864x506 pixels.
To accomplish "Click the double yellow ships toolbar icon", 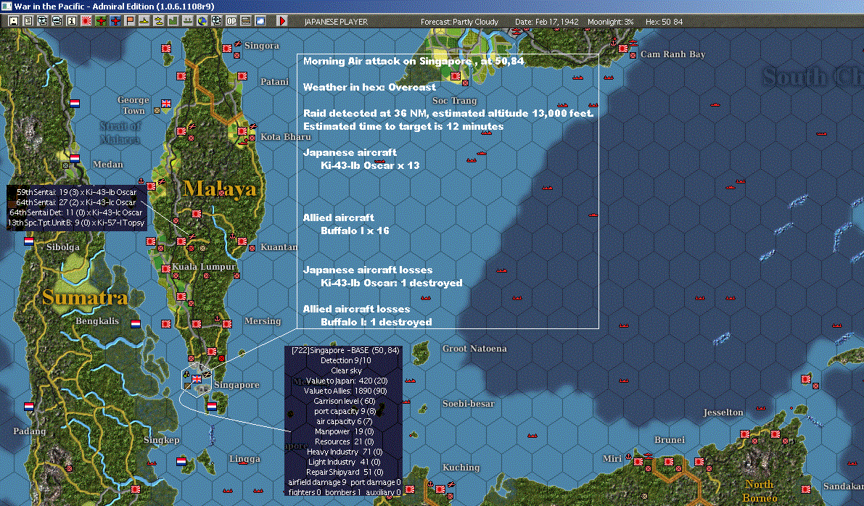I will pyautogui.click(x=159, y=21).
